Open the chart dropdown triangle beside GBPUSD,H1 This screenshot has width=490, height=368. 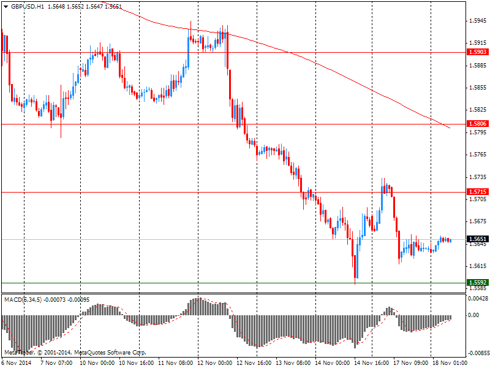(6, 7)
